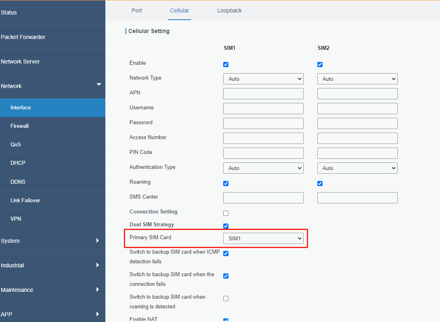
Task: Open the SIM1 Network Type dropdown
Action: 263,79
